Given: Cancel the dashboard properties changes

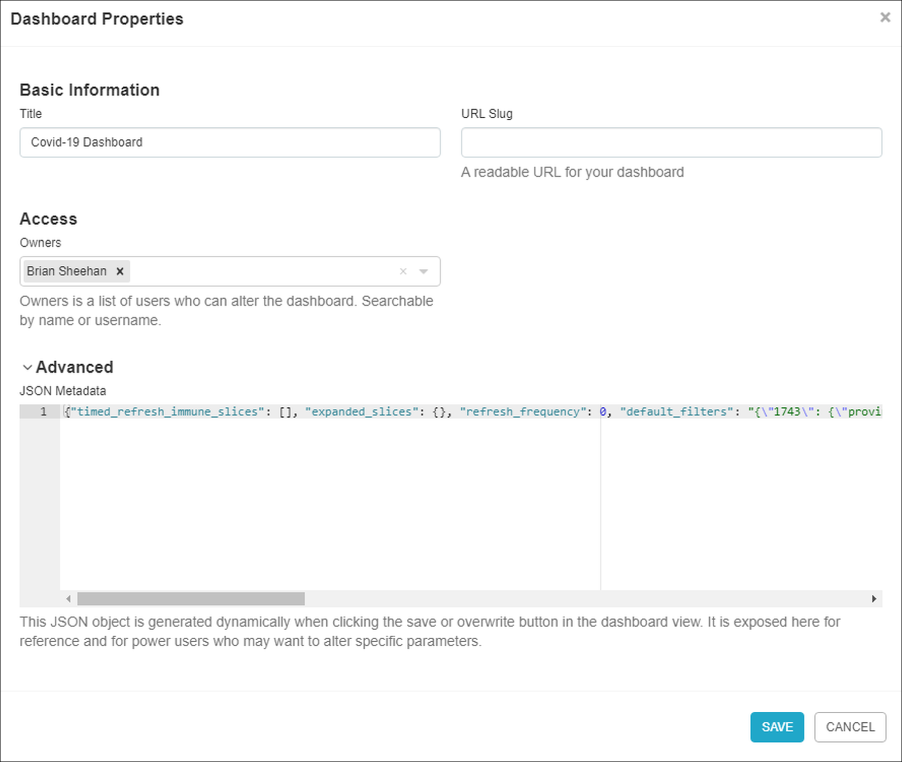Looking at the screenshot, I should 850,727.
